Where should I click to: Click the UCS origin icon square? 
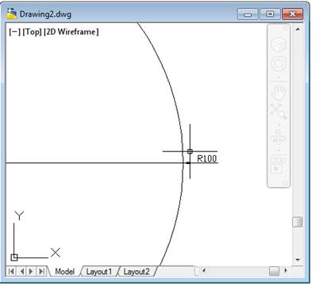point(14,257)
